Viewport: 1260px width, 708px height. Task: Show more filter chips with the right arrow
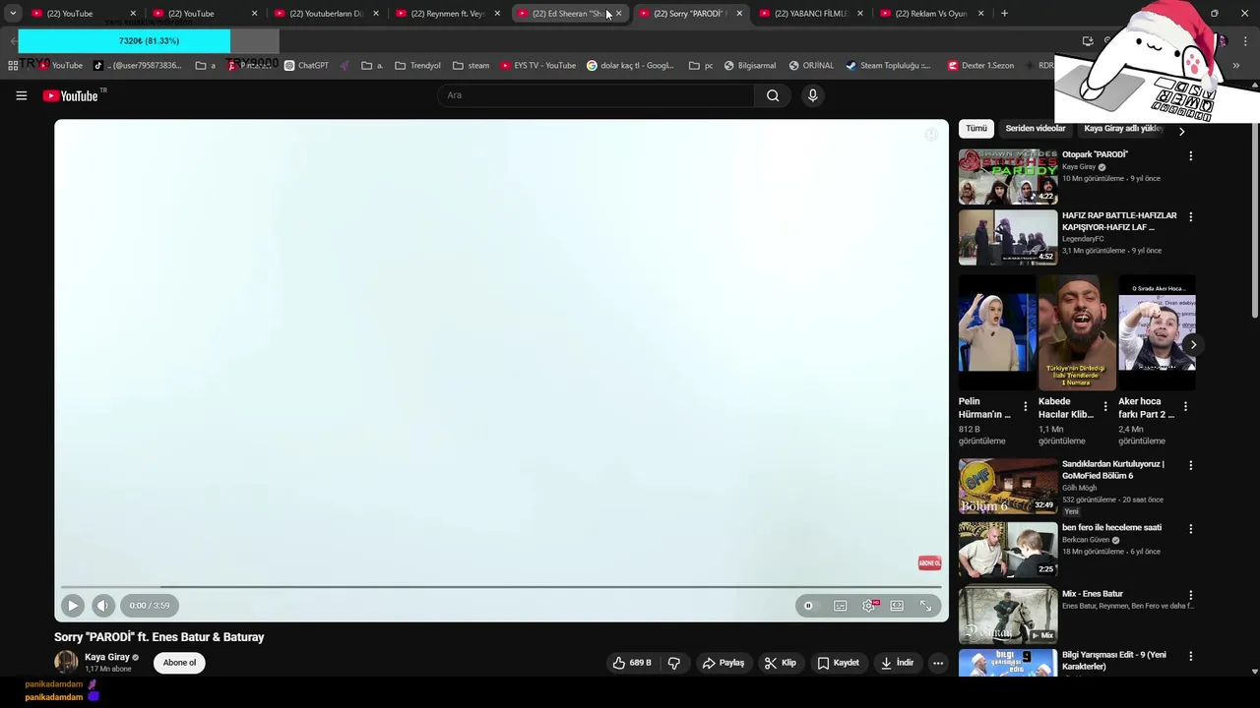coord(1181,131)
